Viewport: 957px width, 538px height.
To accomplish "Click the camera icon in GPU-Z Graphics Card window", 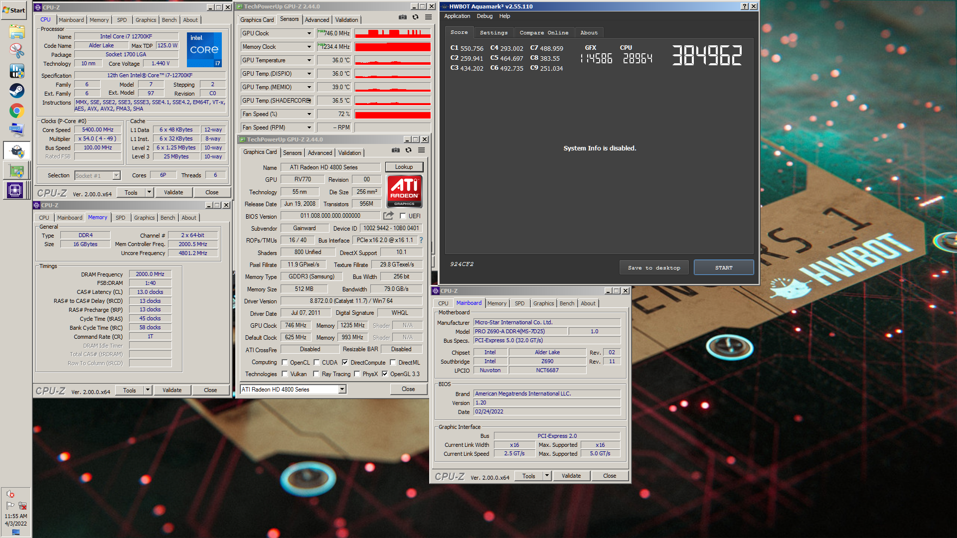I will 396,150.
